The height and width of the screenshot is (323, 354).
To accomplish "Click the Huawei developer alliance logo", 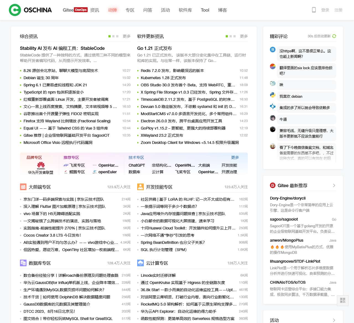I will point(41,166).
